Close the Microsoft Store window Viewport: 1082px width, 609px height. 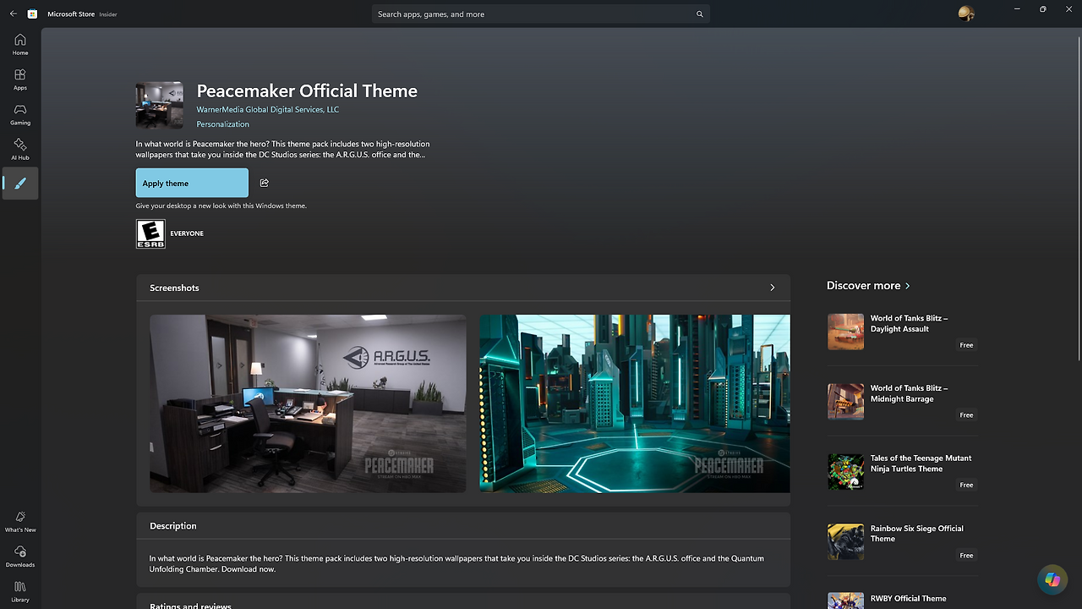(1070, 9)
